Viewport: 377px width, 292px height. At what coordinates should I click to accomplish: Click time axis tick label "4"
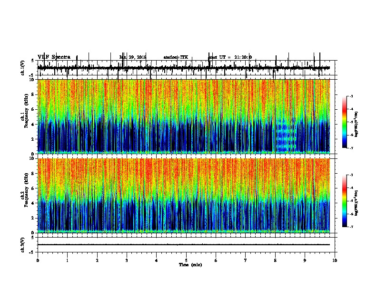[157, 260]
